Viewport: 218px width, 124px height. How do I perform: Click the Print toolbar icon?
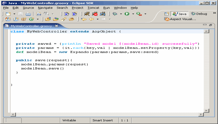[28, 14]
